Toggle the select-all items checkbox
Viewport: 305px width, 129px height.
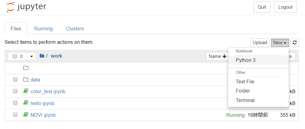pos(15,56)
